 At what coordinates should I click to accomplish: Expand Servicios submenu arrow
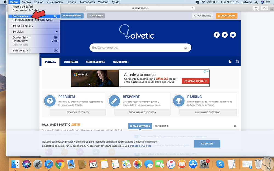coord(56,31)
